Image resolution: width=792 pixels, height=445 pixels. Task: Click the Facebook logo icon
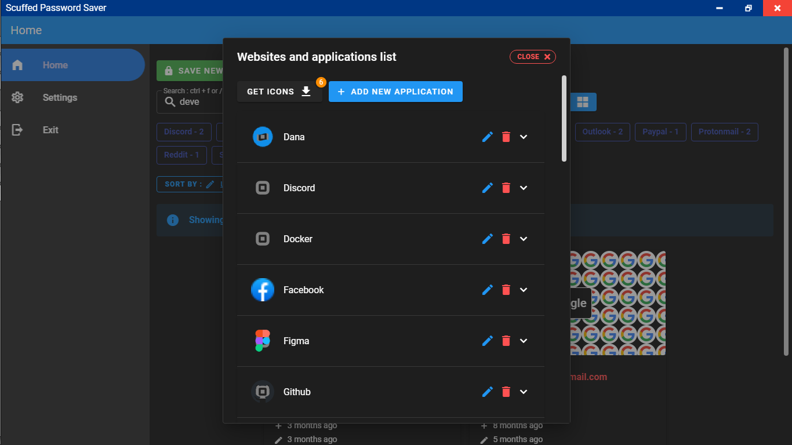point(263,290)
